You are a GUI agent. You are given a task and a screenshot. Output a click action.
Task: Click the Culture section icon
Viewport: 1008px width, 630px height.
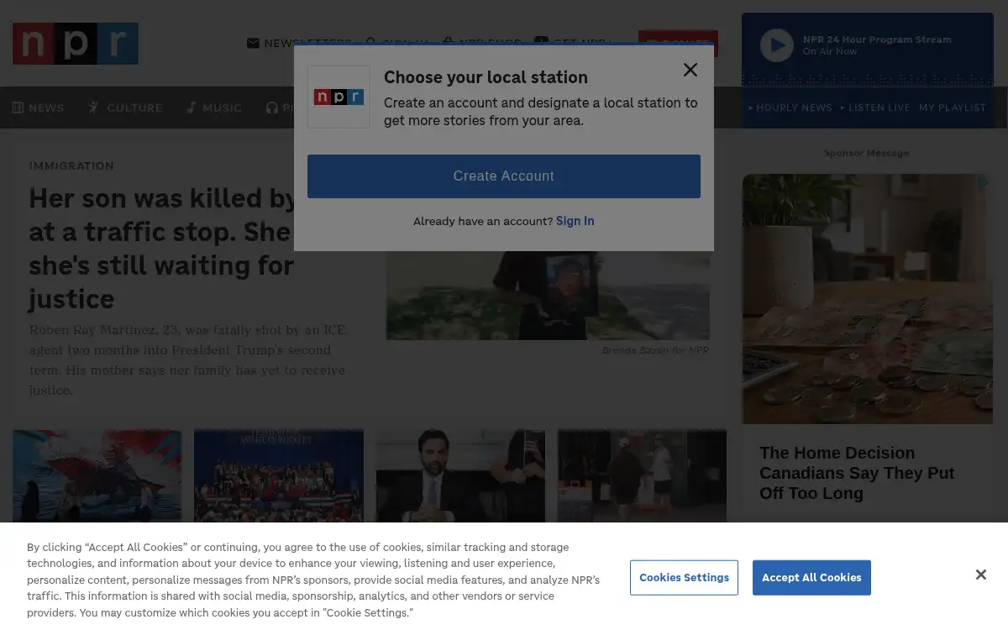93,108
